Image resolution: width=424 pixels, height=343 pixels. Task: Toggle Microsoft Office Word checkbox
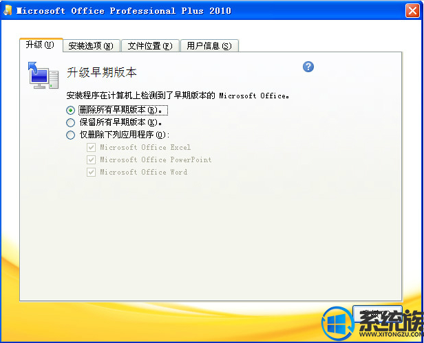coord(91,172)
